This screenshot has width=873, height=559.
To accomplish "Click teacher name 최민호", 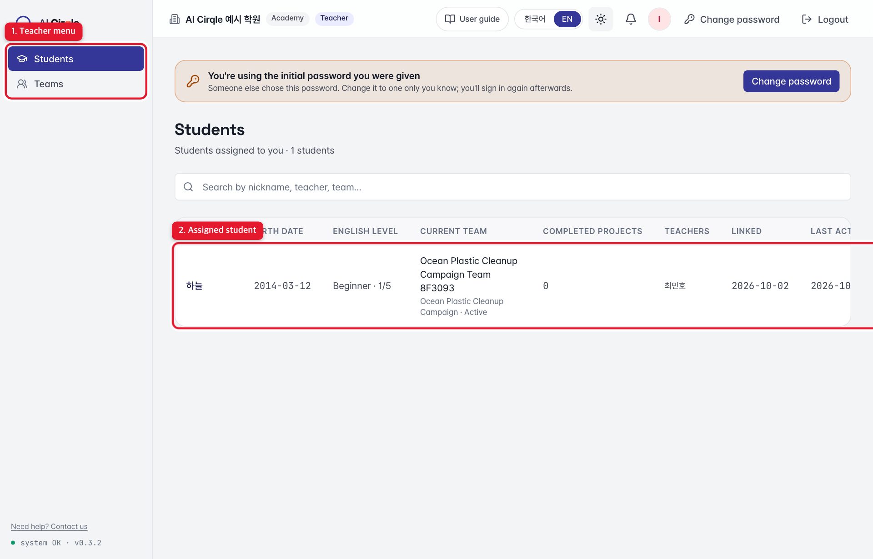I will coord(675,286).
